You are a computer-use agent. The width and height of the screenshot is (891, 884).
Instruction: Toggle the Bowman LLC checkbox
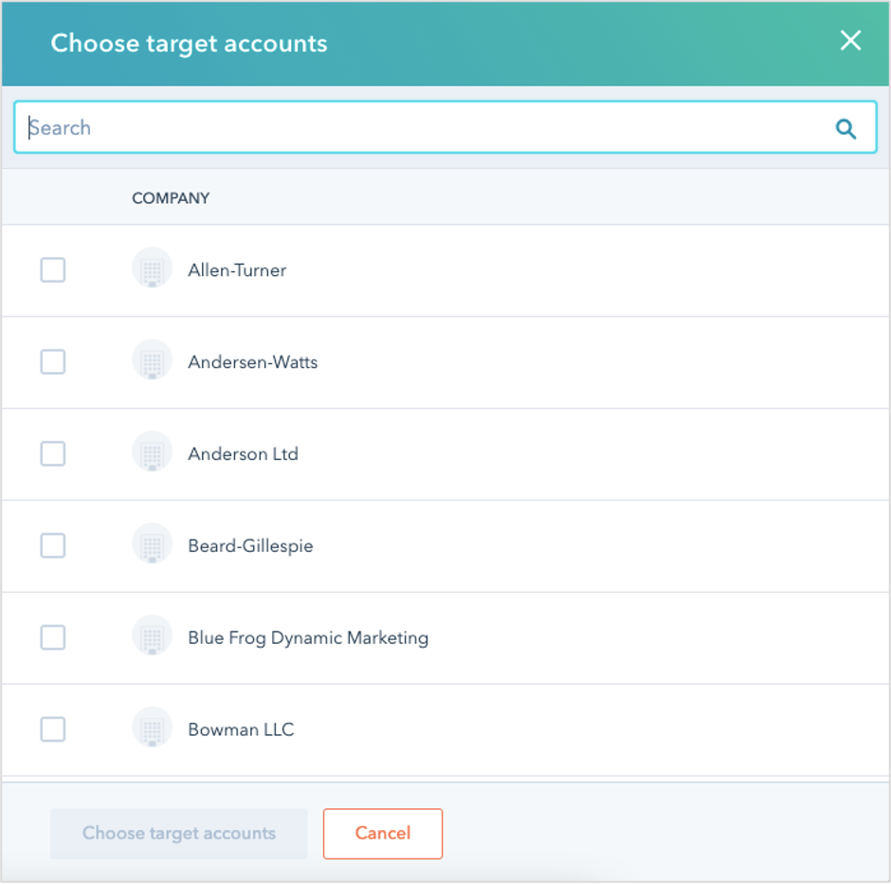pos(53,729)
